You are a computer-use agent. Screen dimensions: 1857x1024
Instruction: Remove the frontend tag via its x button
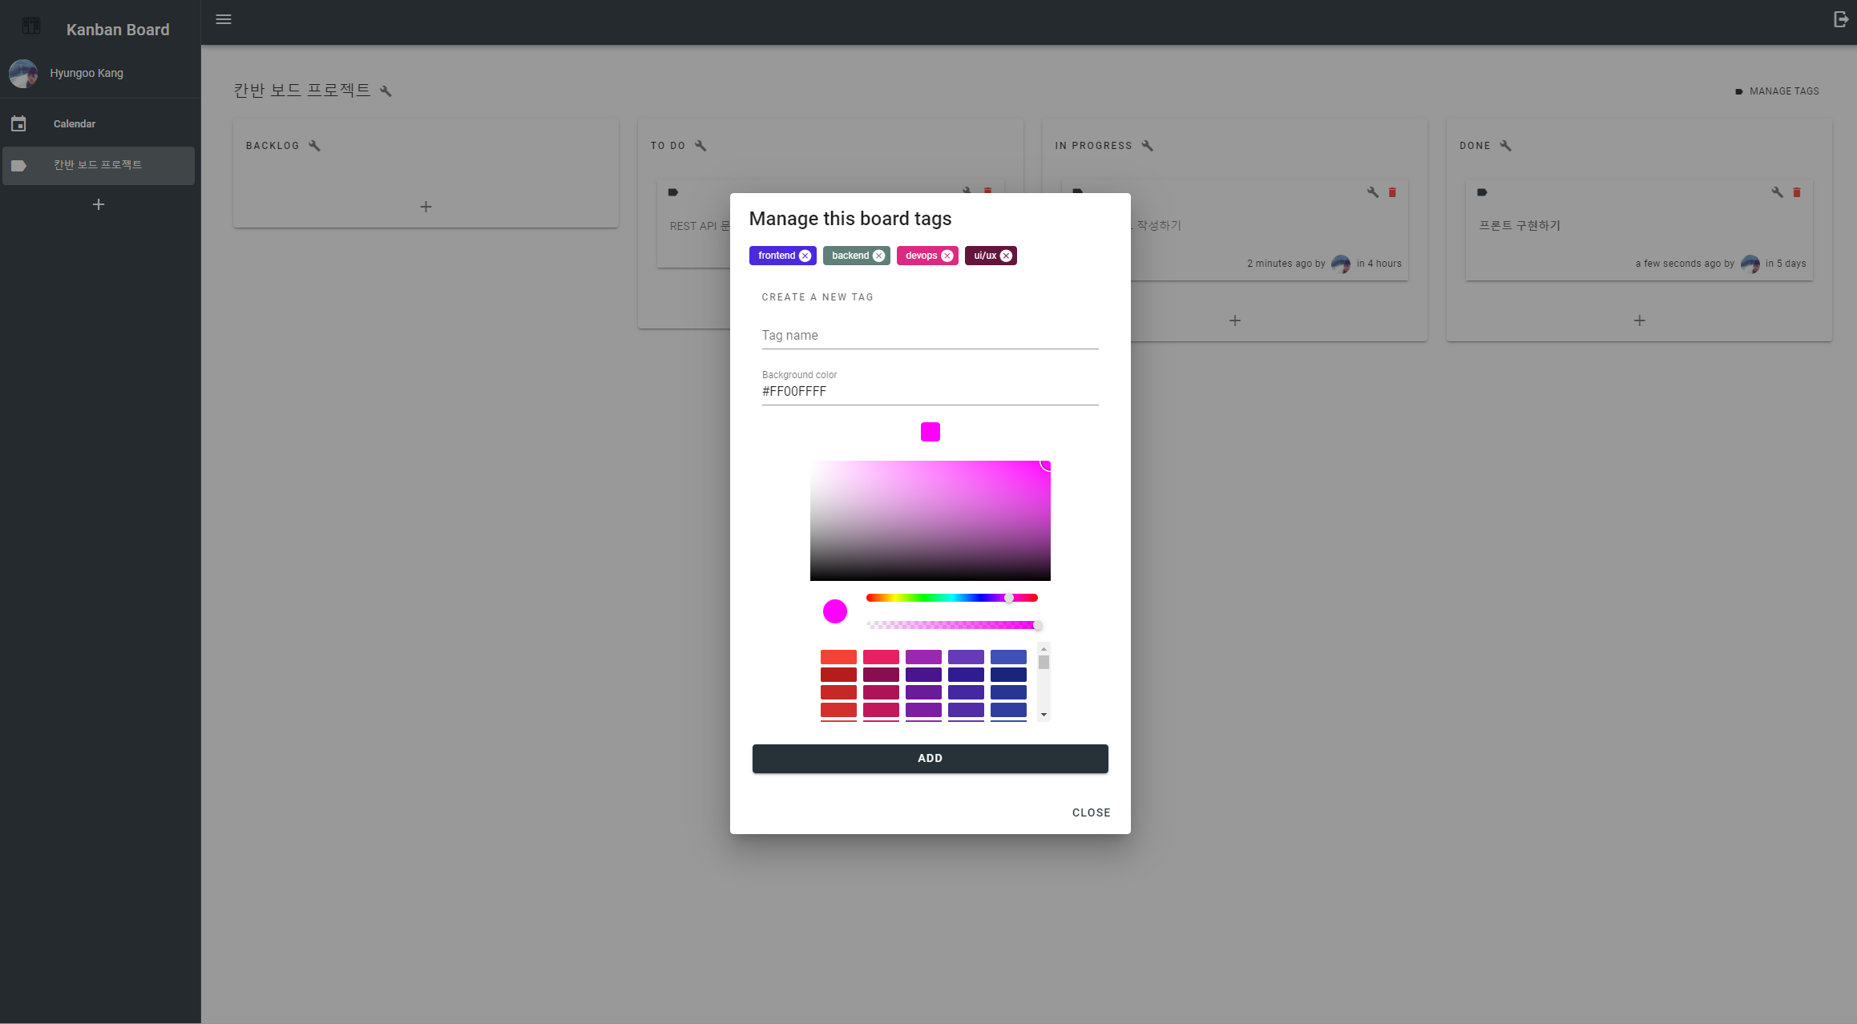click(805, 255)
